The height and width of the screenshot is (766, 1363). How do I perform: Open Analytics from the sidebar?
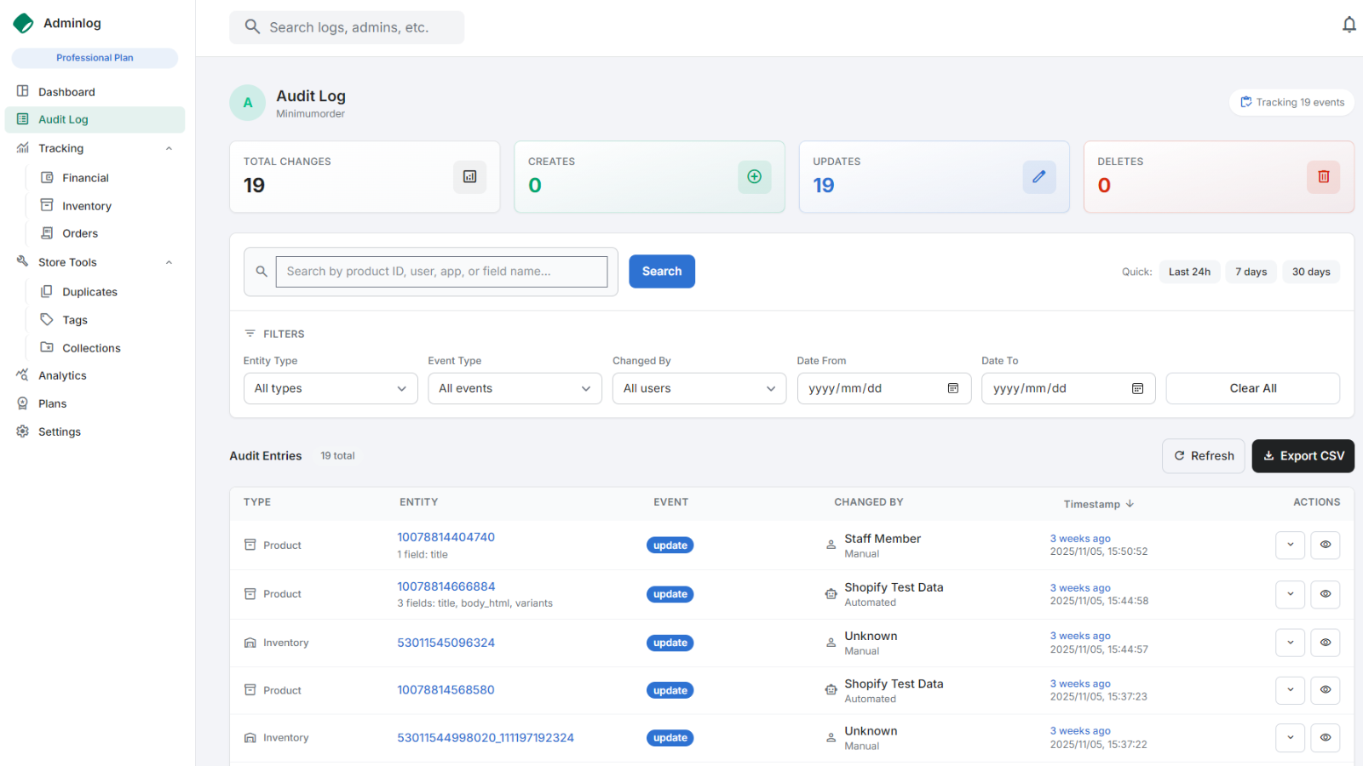(x=62, y=375)
